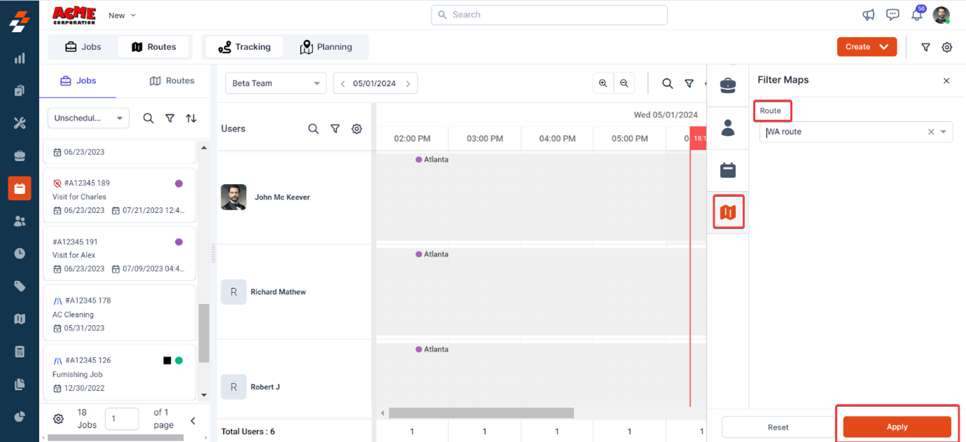This screenshot has height=442, width=966.
Task: Zoom in on the timeline
Action: point(602,83)
